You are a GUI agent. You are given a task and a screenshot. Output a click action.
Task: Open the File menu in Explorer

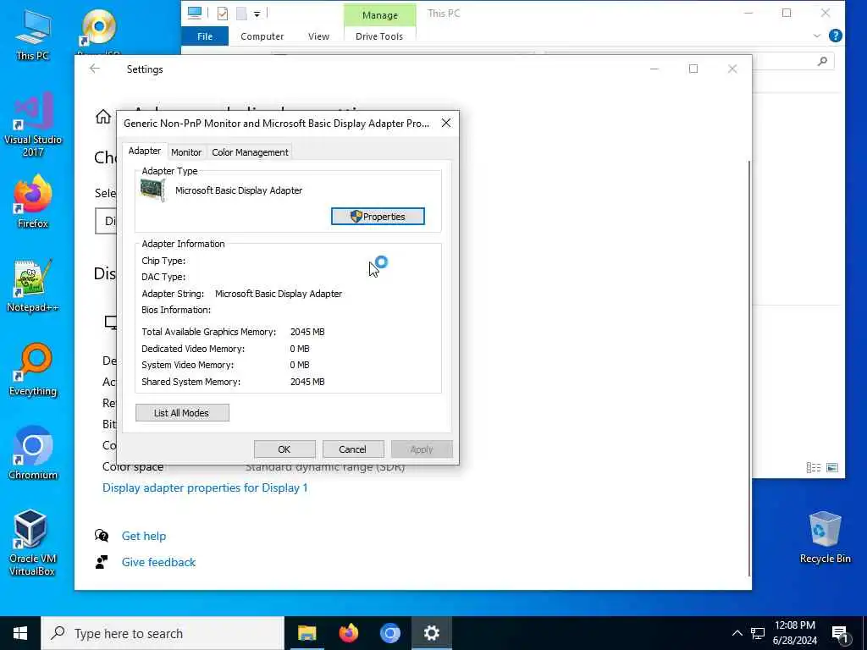(x=205, y=36)
